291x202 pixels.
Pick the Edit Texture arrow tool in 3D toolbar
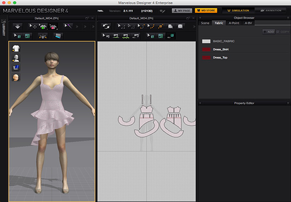(x=17, y=36)
